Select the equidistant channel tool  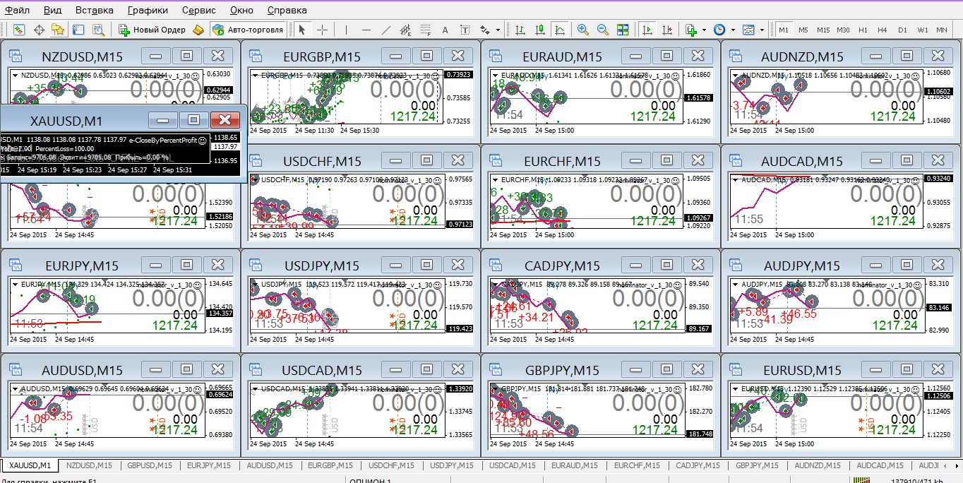click(405, 30)
